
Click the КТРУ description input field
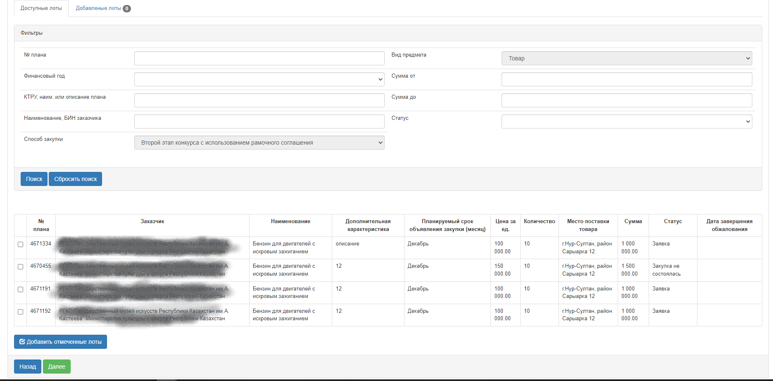pyautogui.click(x=259, y=100)
